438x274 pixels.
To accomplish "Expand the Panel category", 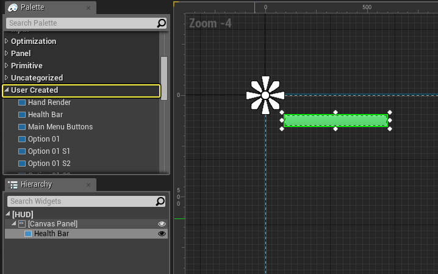I will click(7, 53).
